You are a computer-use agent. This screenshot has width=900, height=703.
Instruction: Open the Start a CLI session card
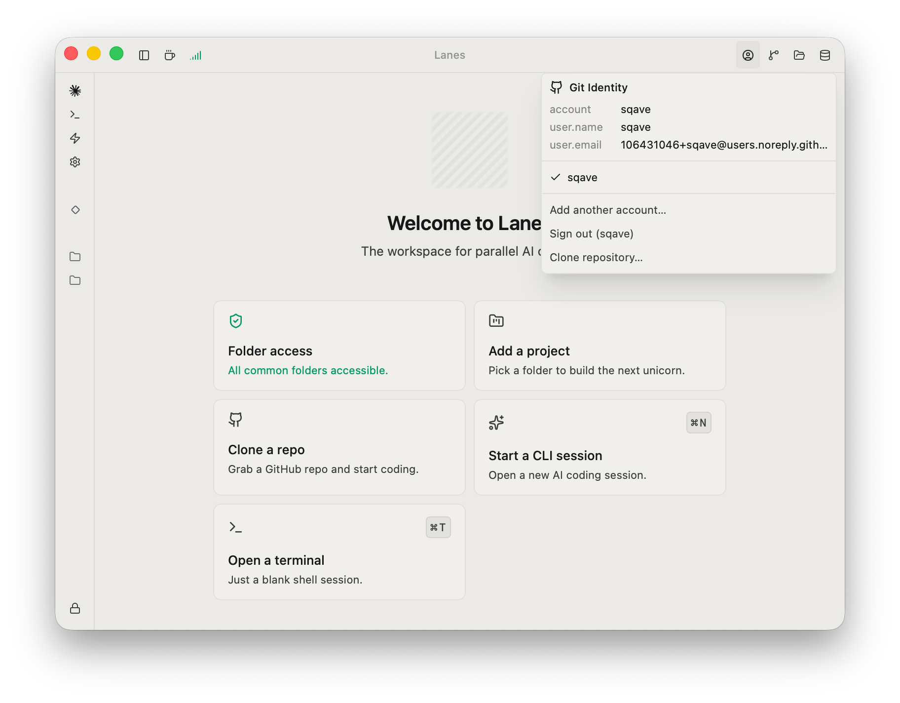[600, 447]
